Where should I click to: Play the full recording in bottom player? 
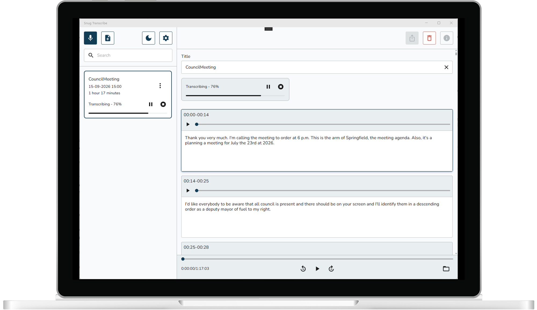[x=317, y=269]
